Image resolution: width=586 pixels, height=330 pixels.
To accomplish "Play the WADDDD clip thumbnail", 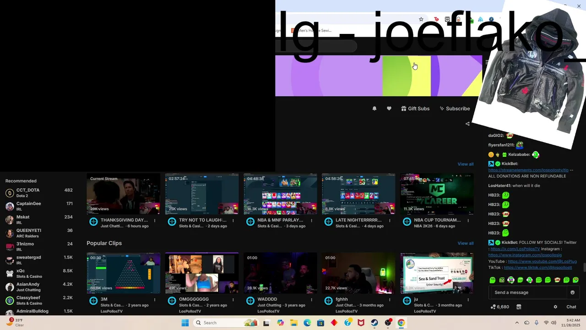I will point(280,273).
